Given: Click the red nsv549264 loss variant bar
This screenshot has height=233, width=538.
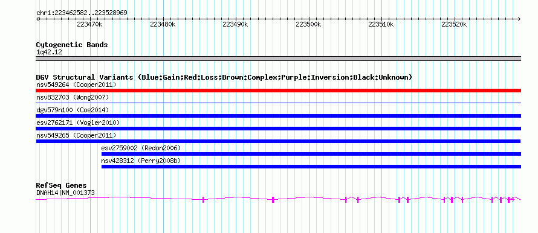Looking at the screenshot, I should click(x=278, y=91).
